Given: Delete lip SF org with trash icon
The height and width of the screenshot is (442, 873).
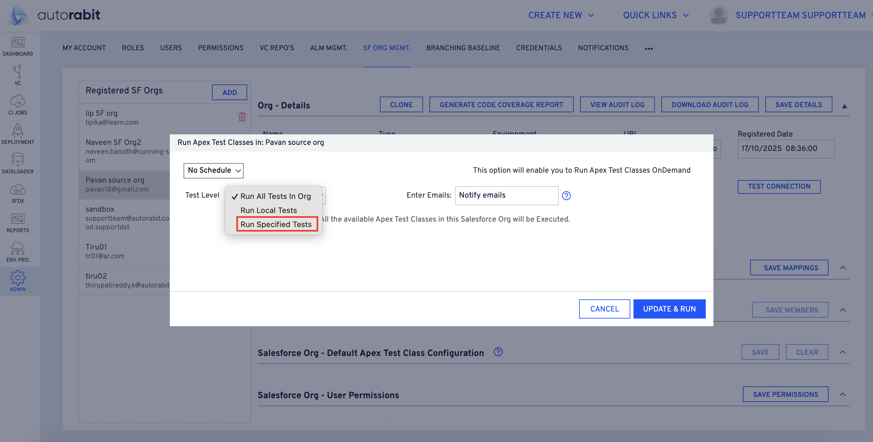Looking at the screenshot, I should (242, 117).
